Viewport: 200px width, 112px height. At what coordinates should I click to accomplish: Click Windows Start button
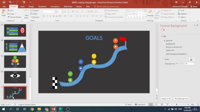(x=3, y=109)
